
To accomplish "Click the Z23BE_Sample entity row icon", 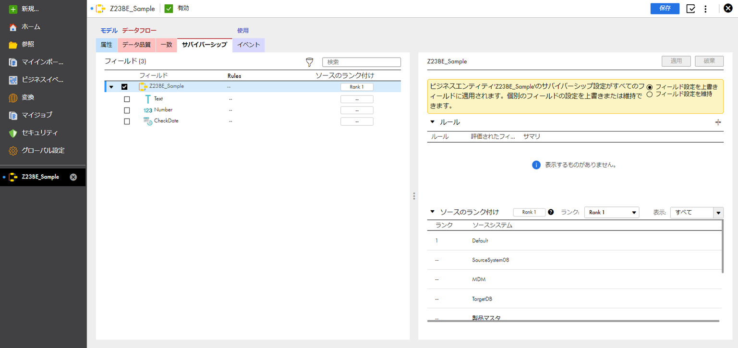I will pos(143,87).
